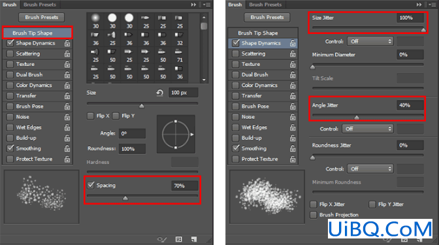Click Brush Presets button in left panel
The height and width of the screenshot is (245, 439).
click(x=42, y=18)
